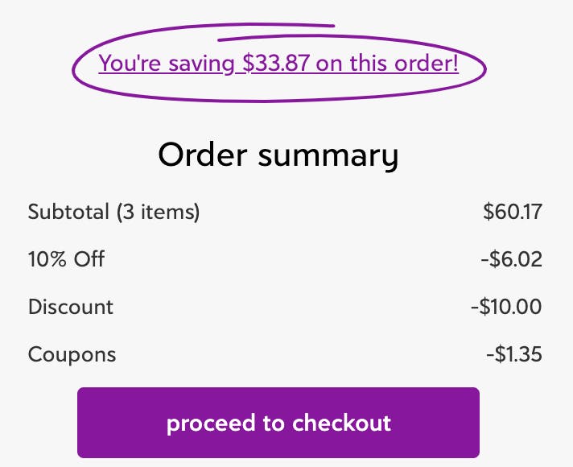573x467 pixels.
Task: Click "on this order!" in the savings link
Action: coord(387,63)
